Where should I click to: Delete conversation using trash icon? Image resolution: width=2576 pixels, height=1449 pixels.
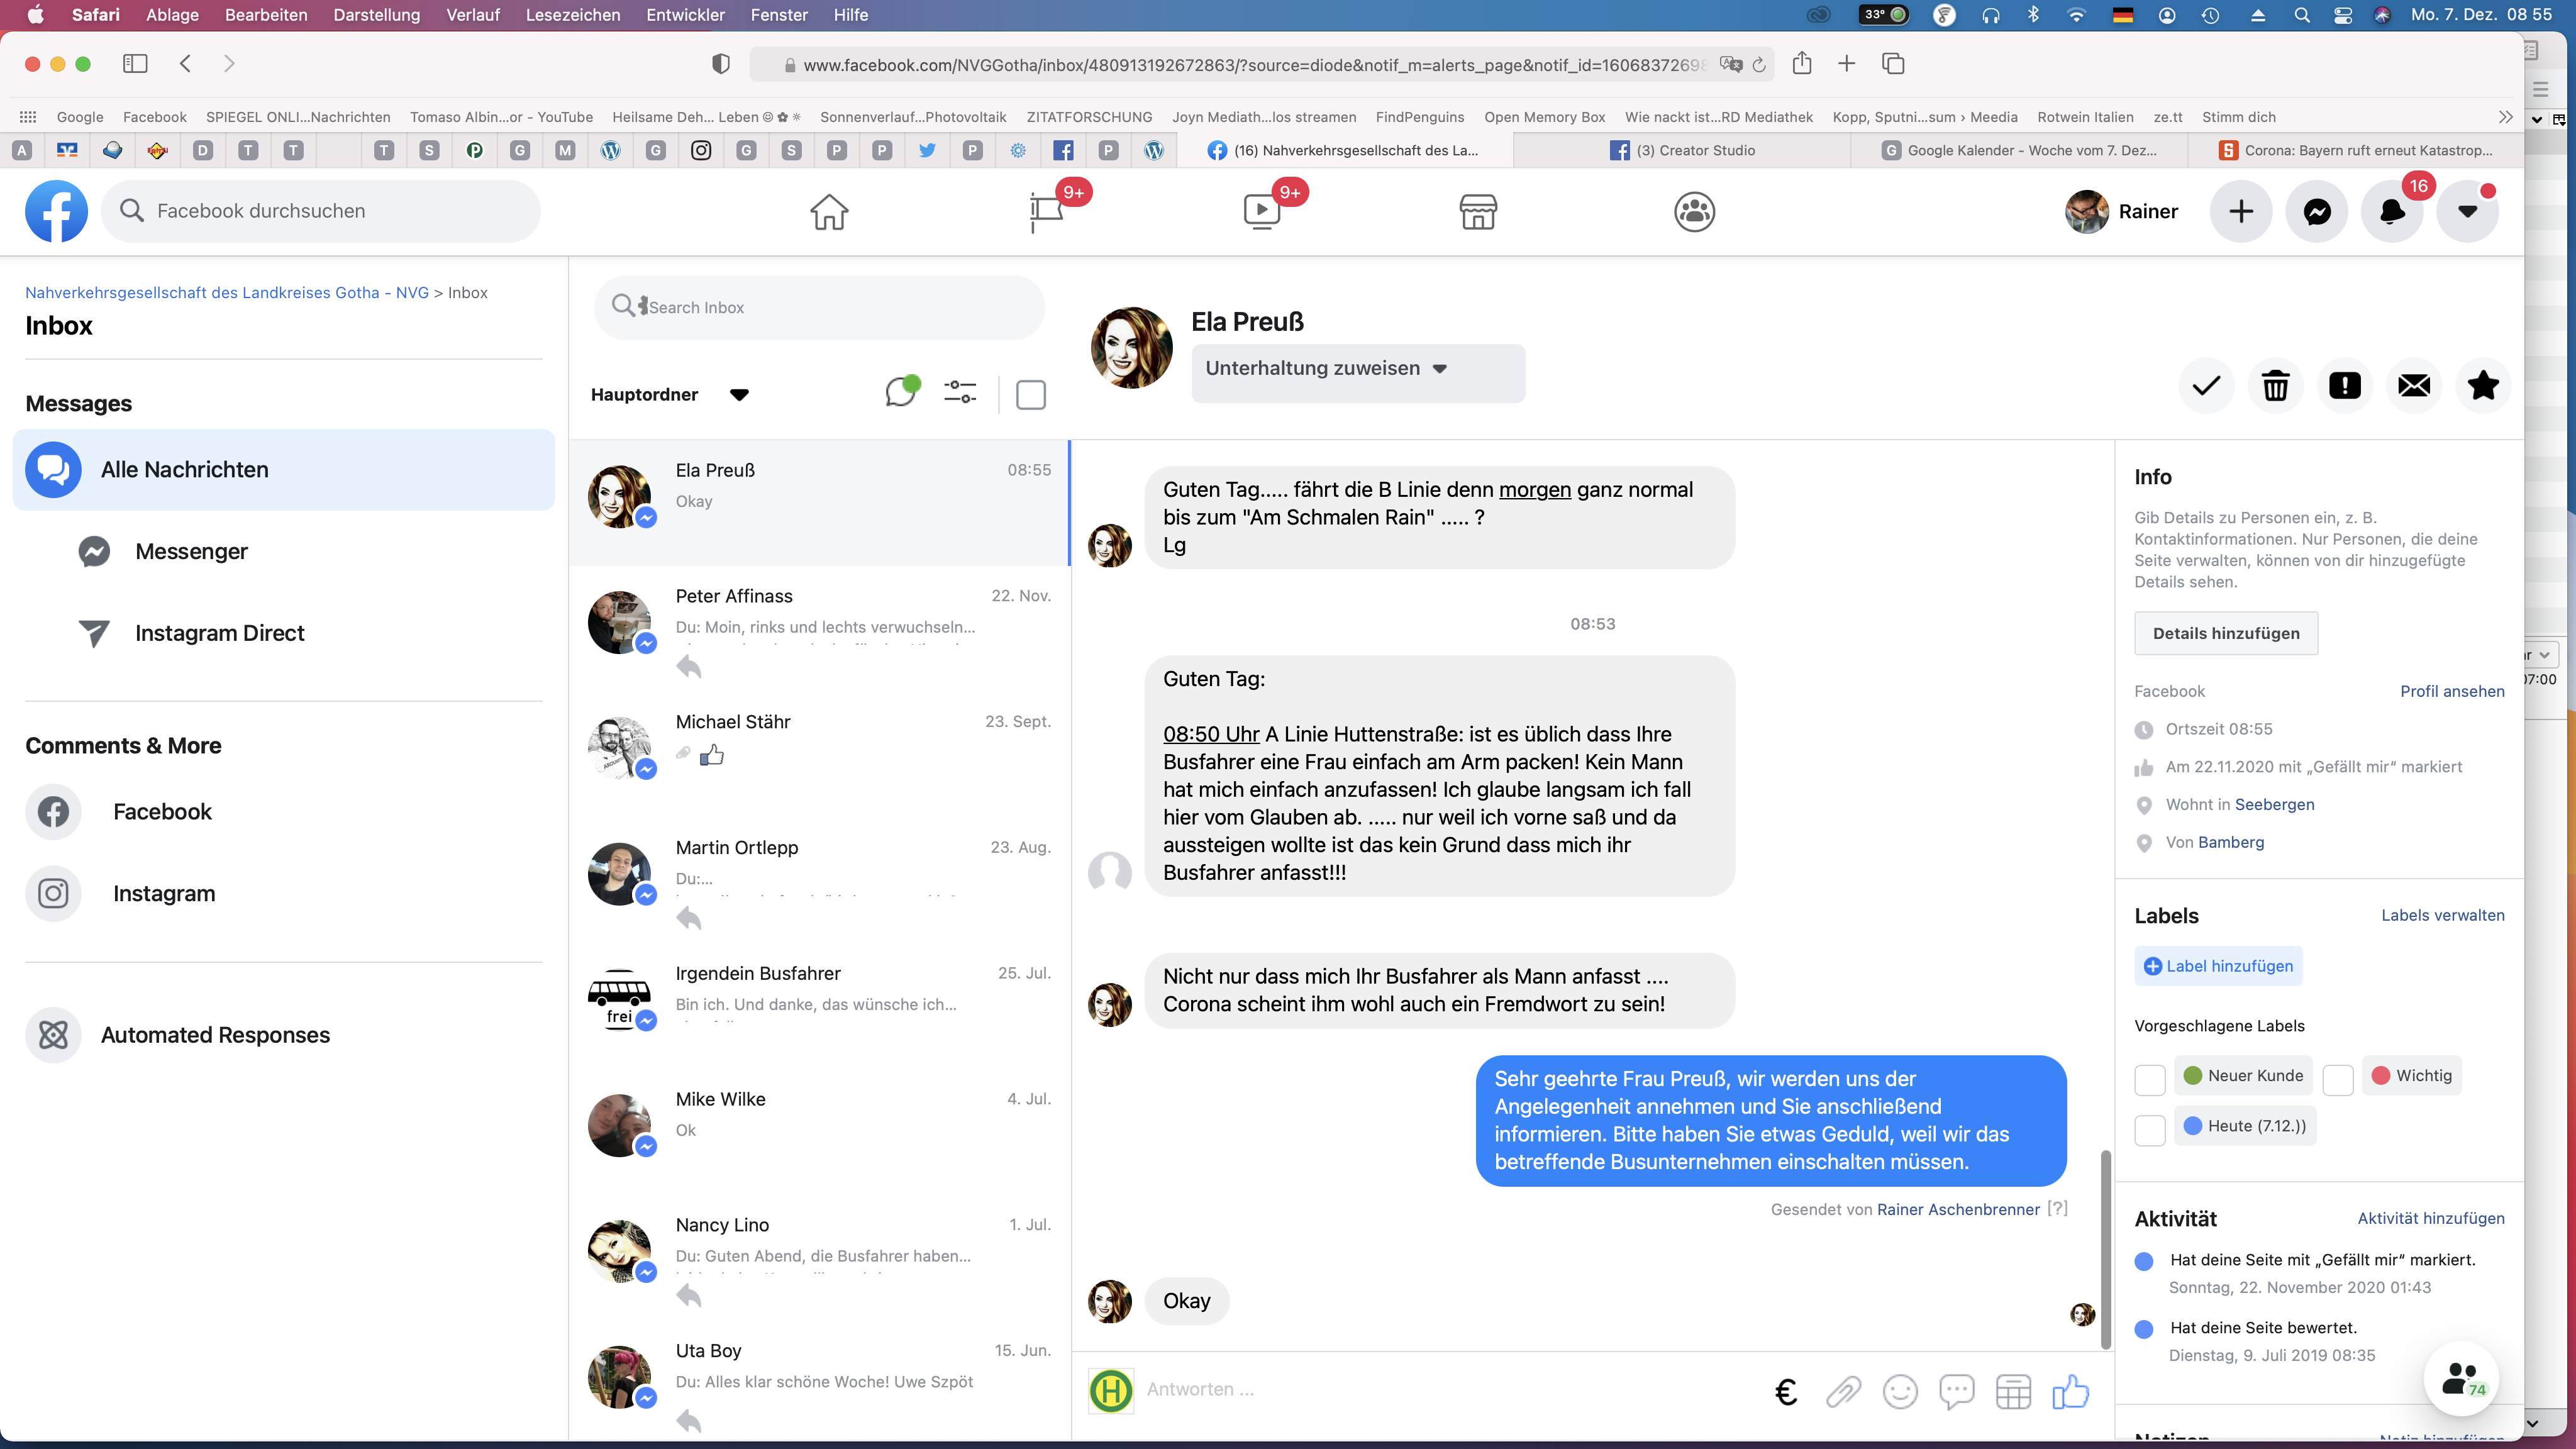[x=2275, y=385]
